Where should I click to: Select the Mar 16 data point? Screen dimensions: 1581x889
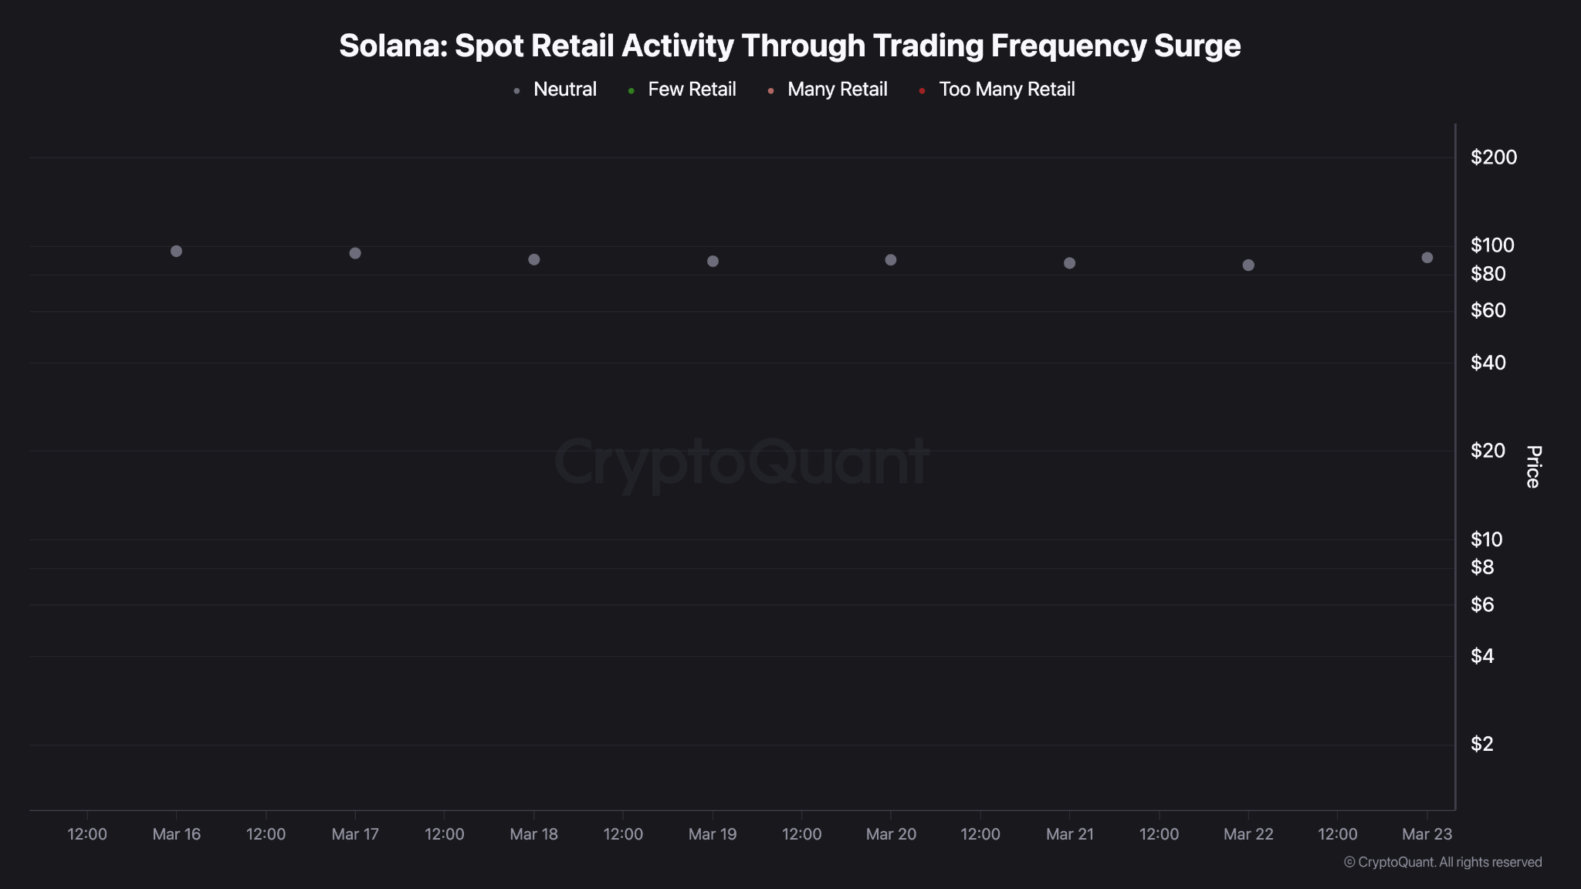tap(176, 251)
